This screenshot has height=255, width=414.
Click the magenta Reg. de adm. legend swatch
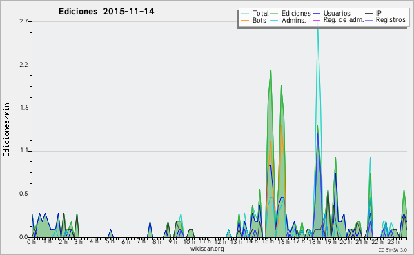316,20
